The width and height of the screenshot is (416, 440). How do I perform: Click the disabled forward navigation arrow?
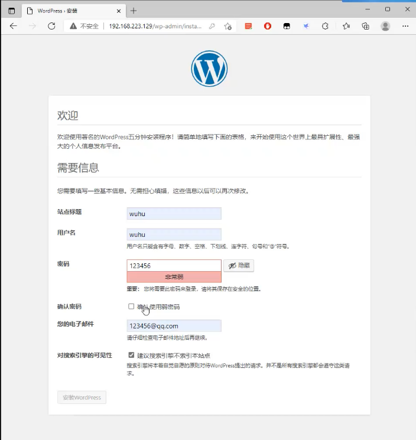[x=32, y=26]
